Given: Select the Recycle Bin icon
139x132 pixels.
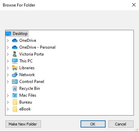Looking at the screenshot, I should tap(15, 88).
